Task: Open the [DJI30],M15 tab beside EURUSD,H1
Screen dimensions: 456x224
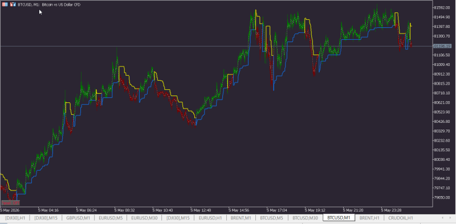Action: 178,218
